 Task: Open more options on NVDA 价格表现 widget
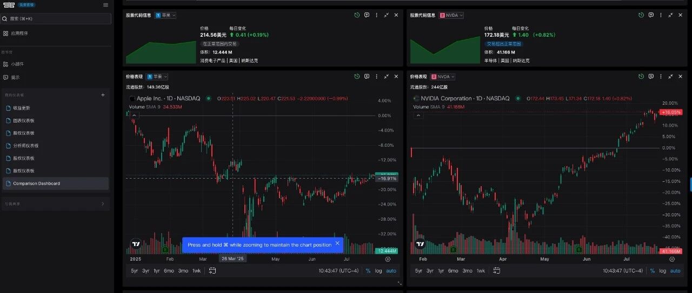(661, 77)
